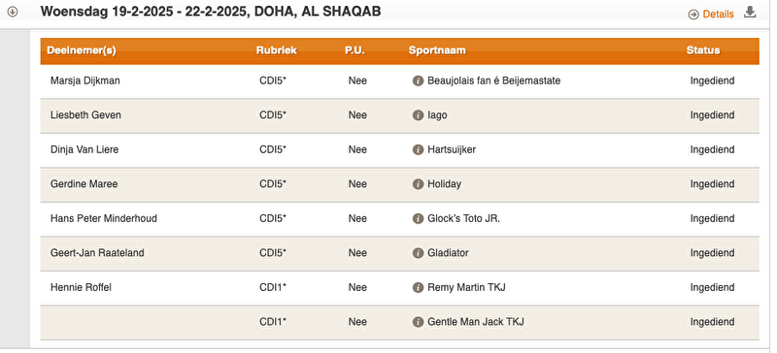Screen dimensions: 777x353
Task: Click info icon next to Gladiator
Action: (419, 253)
